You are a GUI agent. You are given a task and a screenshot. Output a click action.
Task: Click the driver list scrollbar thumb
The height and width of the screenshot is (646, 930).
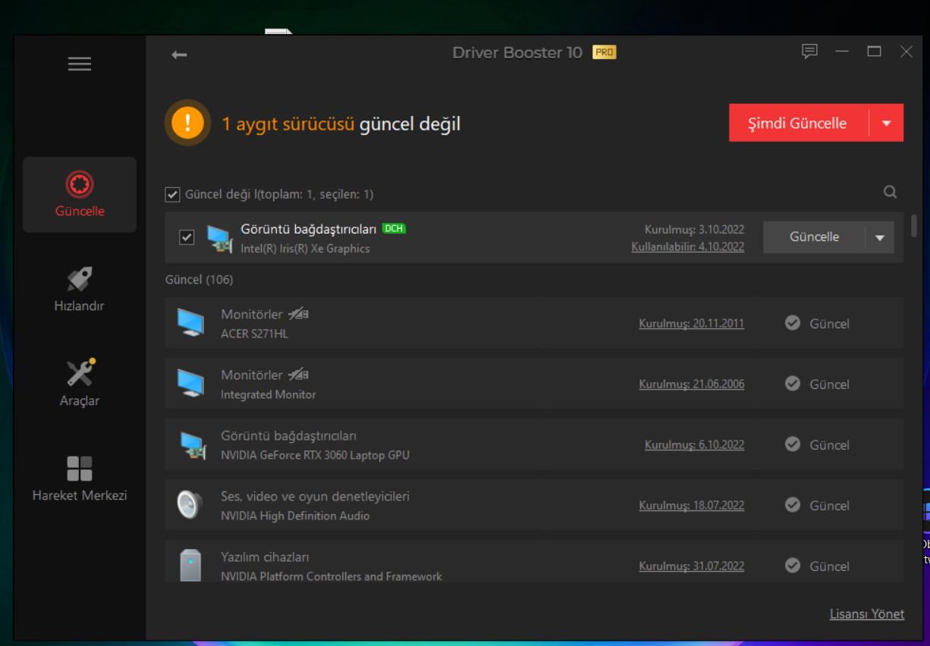(x=914, y=226)
